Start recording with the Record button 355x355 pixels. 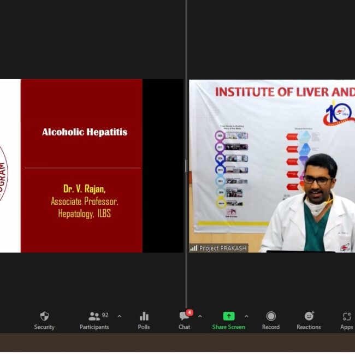point(270,320)
